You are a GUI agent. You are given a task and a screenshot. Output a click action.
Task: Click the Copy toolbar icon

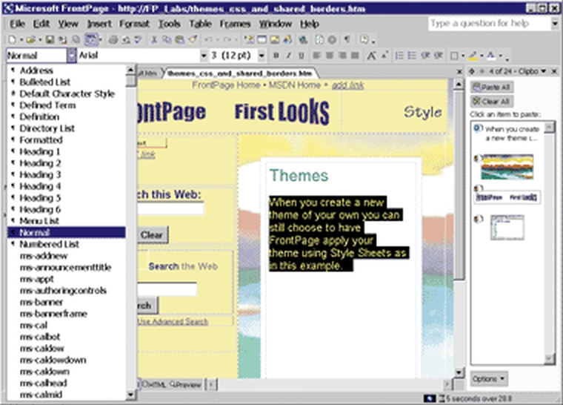167,39
